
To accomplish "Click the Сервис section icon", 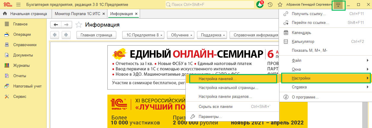I will 7,97.
